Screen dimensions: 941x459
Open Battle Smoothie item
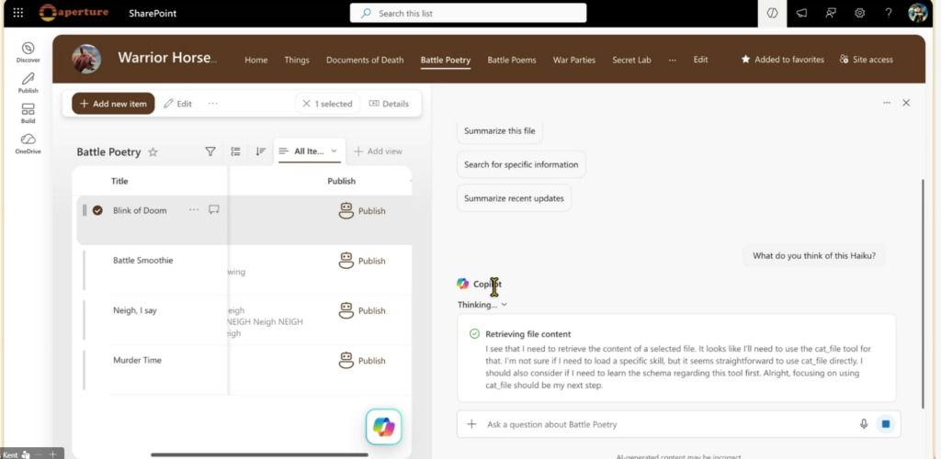click(142, 260)
